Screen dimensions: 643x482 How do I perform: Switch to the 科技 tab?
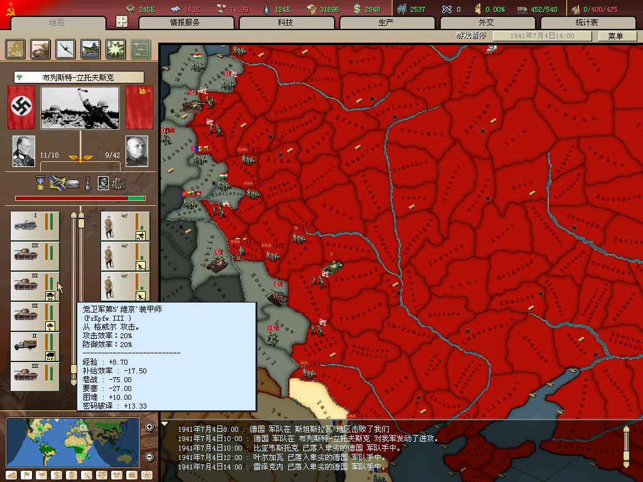pyautogui.click(x=285, y=23)
